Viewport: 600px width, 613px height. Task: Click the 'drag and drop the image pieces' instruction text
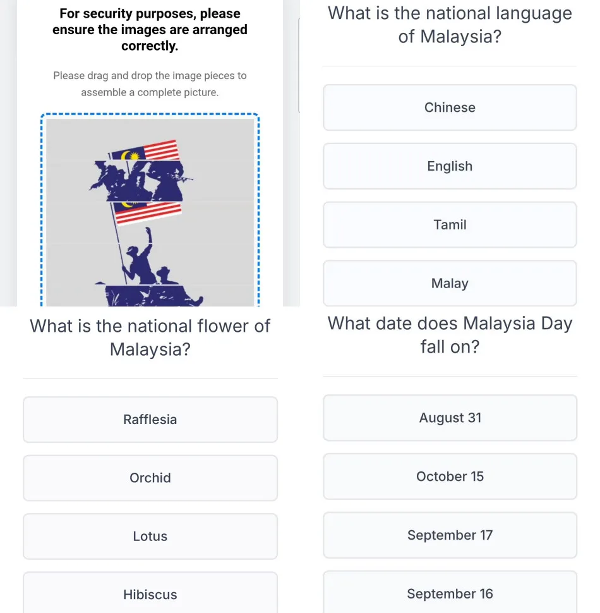[150, 84]
